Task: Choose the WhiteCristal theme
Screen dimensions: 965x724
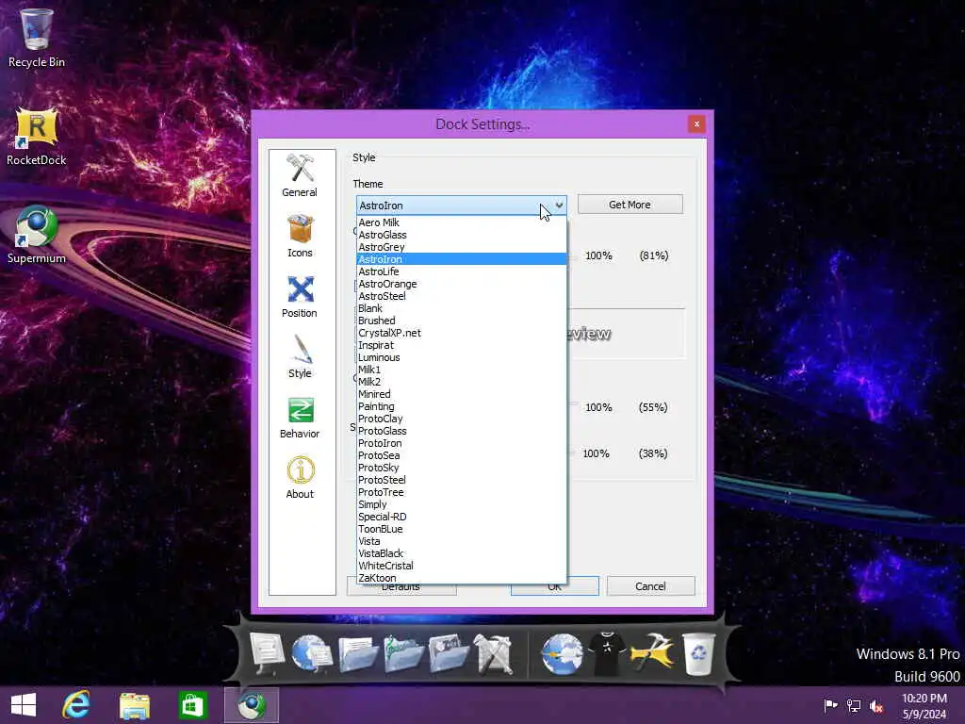Action: click(x=462, y=566)
